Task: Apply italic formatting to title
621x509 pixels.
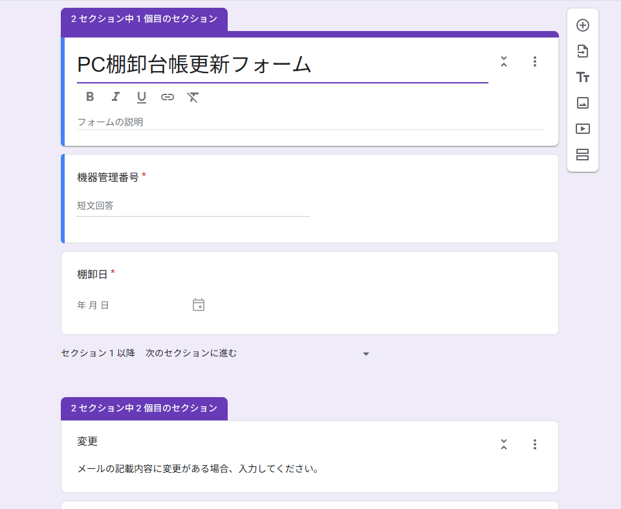Action: click(x=116, y=97)
